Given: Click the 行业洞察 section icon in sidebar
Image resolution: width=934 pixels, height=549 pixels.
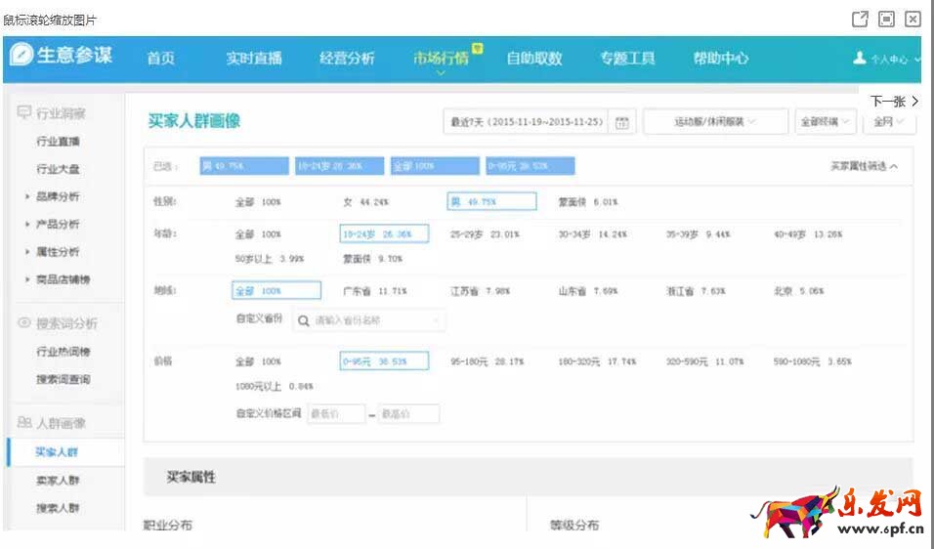Looking at the screenshot, I should point(24,113).
